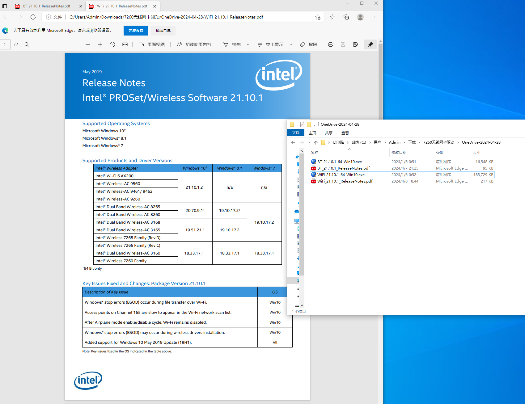Click navigation pane scroll down arrow
This screenshot has width=525, height=404.
point(302,305)
